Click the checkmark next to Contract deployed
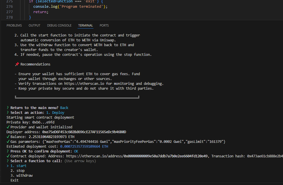The width and height of the screenshot is (283, 185). point(8,156)
